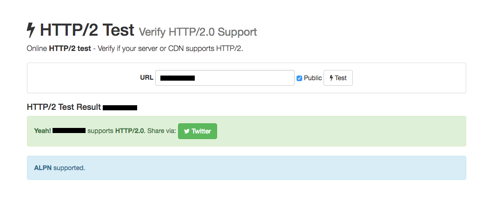The width and height of the screenshot is (496, 197).
Task: Click the redacted text inside the URL field
Action: coord(178,78)
